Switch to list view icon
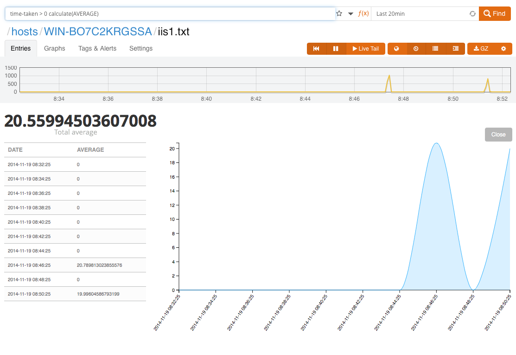 435,49
